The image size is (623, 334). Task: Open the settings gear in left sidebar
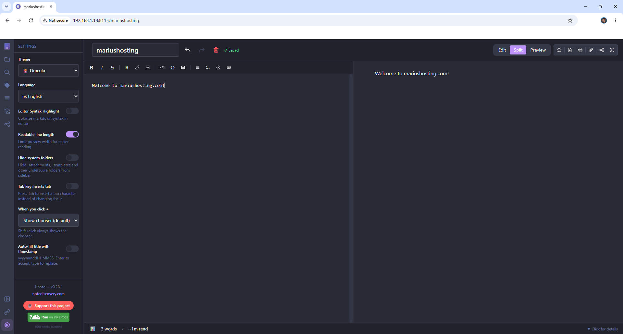point(7,325)
